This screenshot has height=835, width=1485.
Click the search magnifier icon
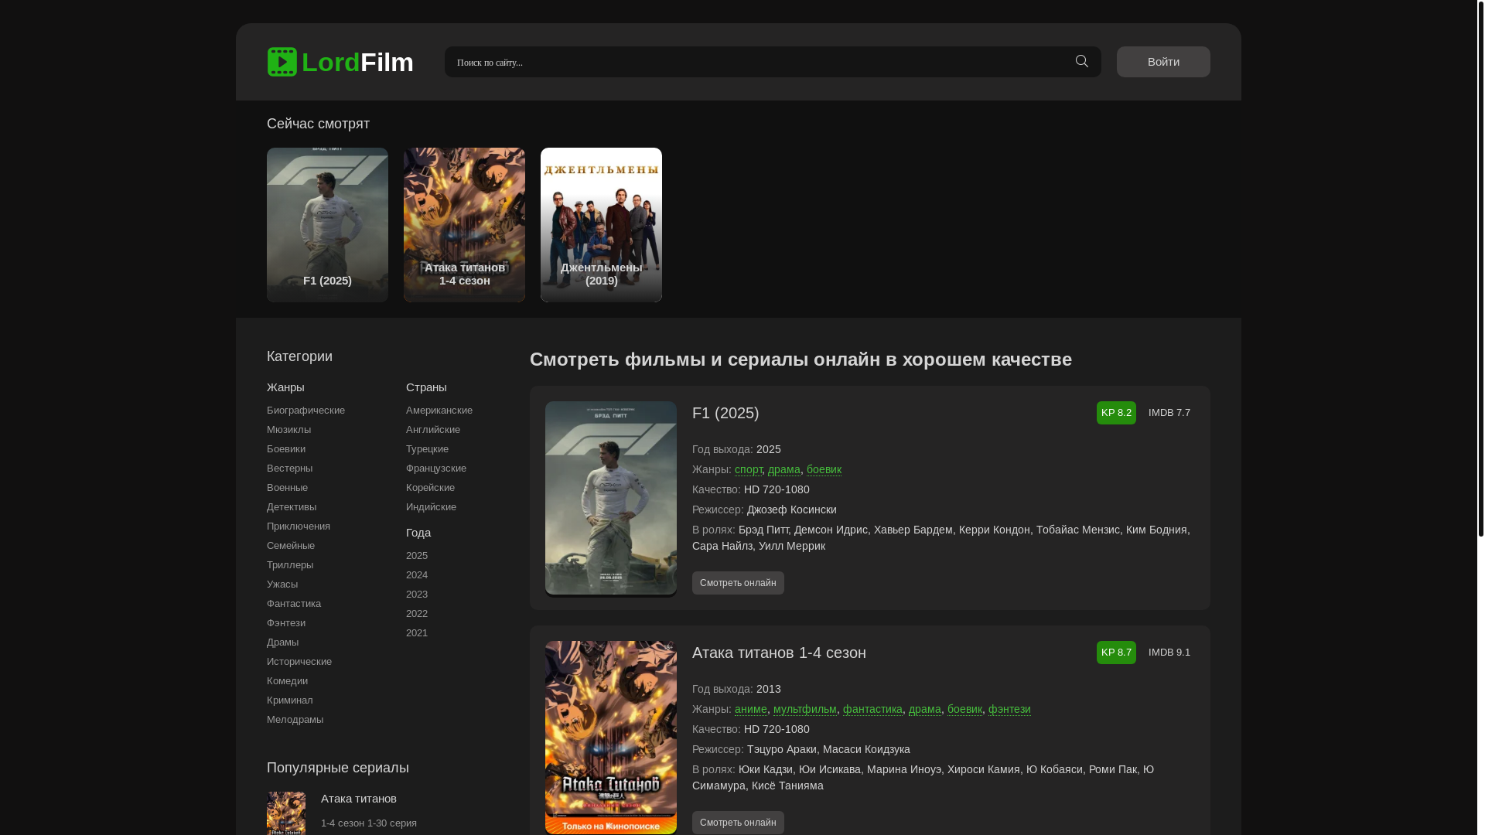(1081, 62)
